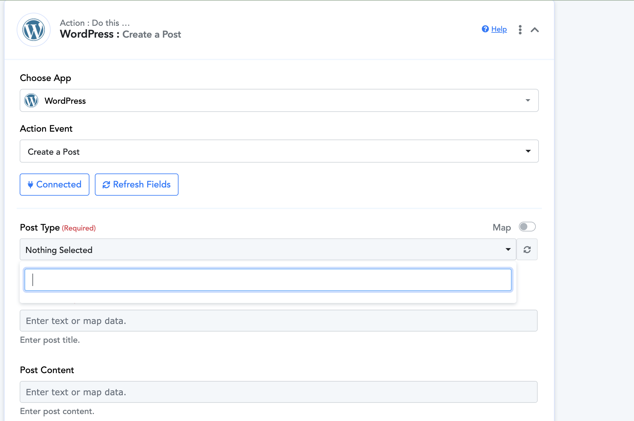Click the 'Action Event' label
This screenshot has width=634, height=421.
(46, 129)
